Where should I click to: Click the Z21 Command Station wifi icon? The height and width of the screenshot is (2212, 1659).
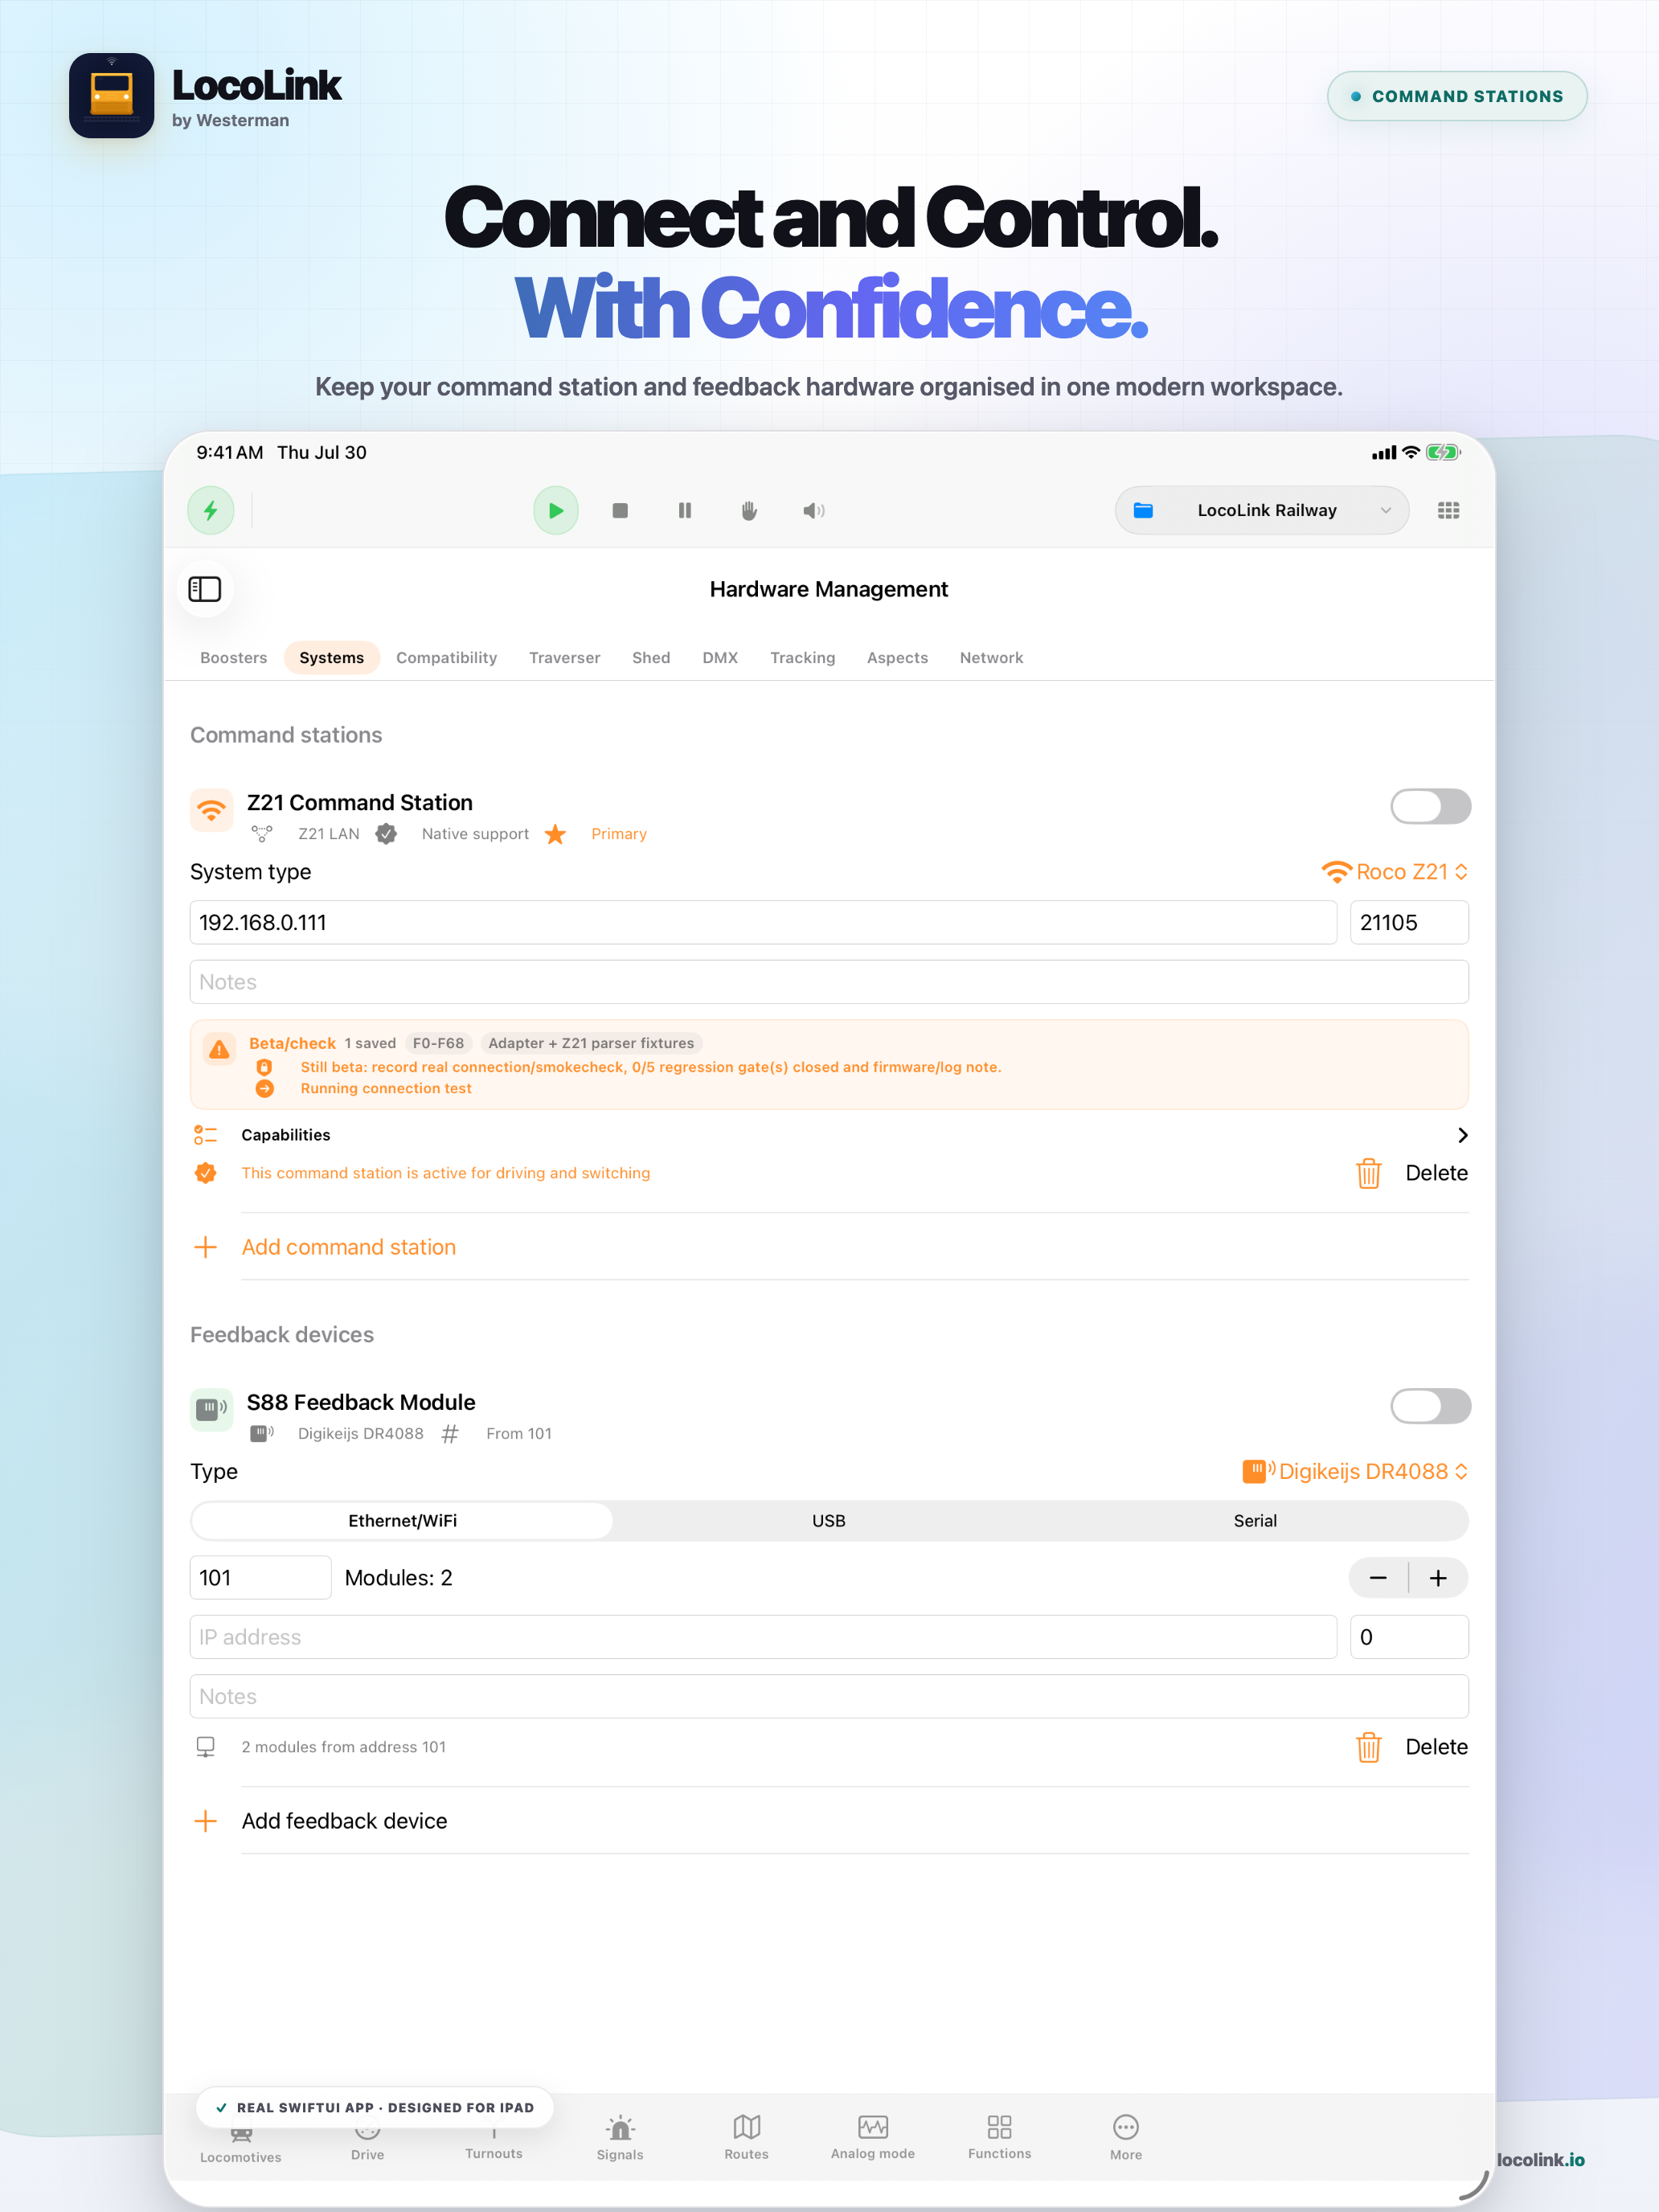(212, 810)
